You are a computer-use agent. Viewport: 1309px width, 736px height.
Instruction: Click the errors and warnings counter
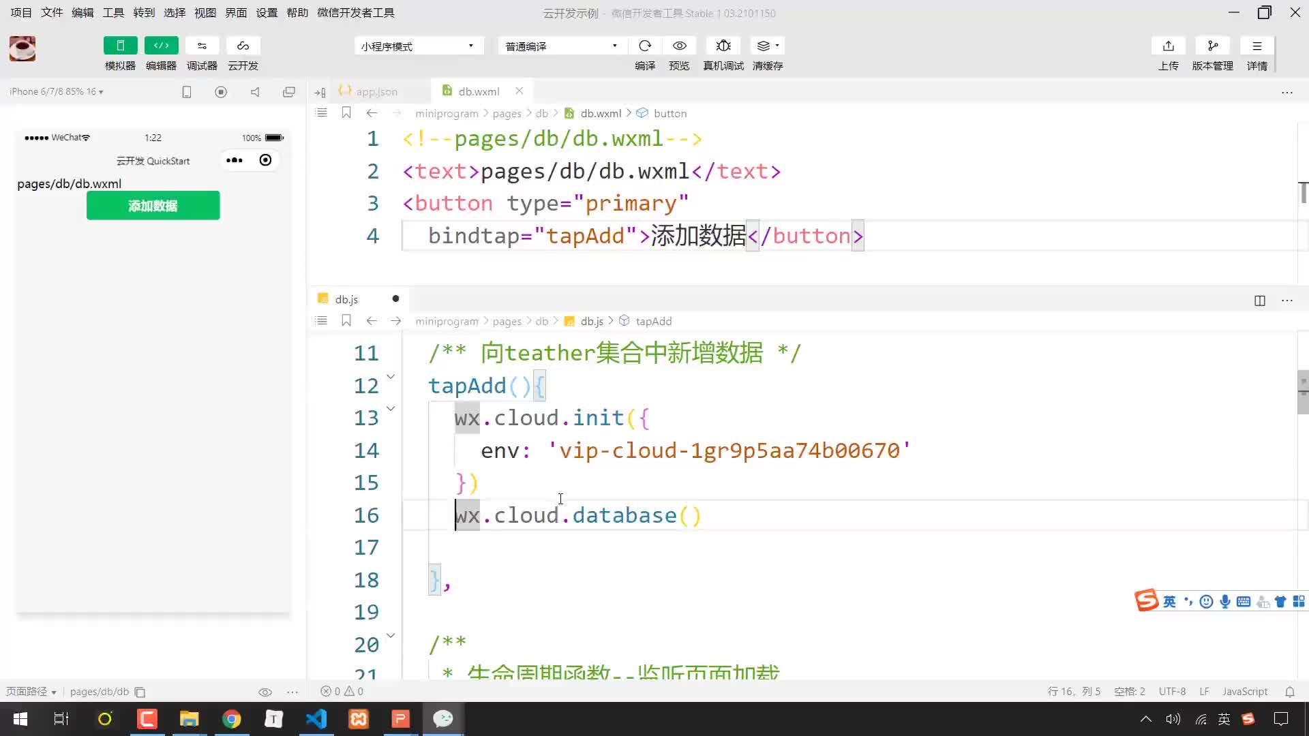click(342, 691)
